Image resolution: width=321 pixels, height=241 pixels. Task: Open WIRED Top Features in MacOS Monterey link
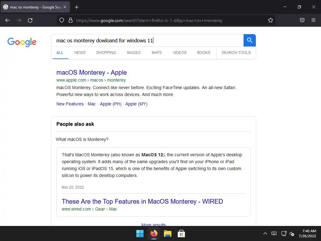coord(142,201)
